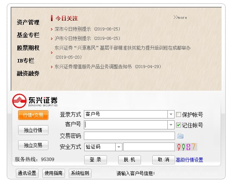Open the 资产管理 section

[28, 22]
